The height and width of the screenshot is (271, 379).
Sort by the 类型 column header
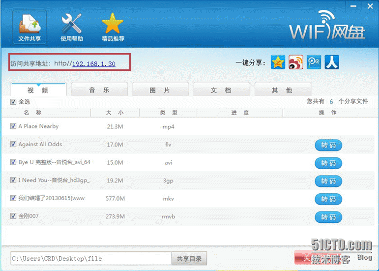[168, 113]
